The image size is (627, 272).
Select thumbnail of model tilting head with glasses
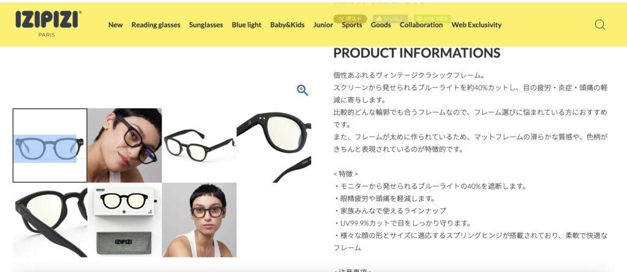[x=125, y=145]
